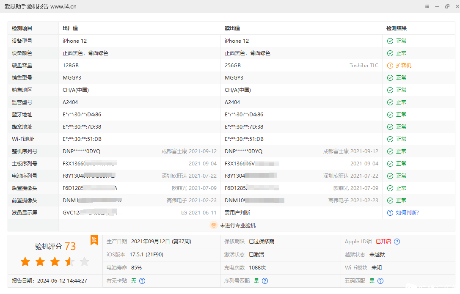Image resolution: width=460 pixels, height=294 pixels.
Task: Click the green check icon in 监管型号 row
Action: coord(390,102)
